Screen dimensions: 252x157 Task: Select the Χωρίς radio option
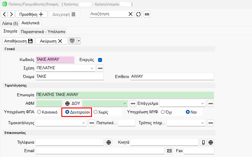pyautogui.click(x=96, y=112)
